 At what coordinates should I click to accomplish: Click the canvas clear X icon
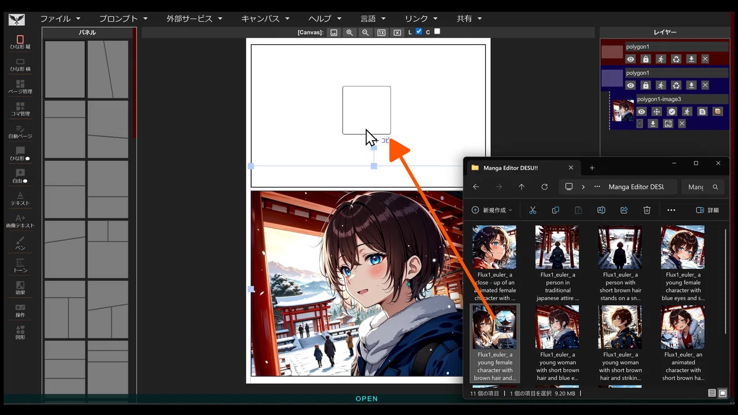point(397,33)
